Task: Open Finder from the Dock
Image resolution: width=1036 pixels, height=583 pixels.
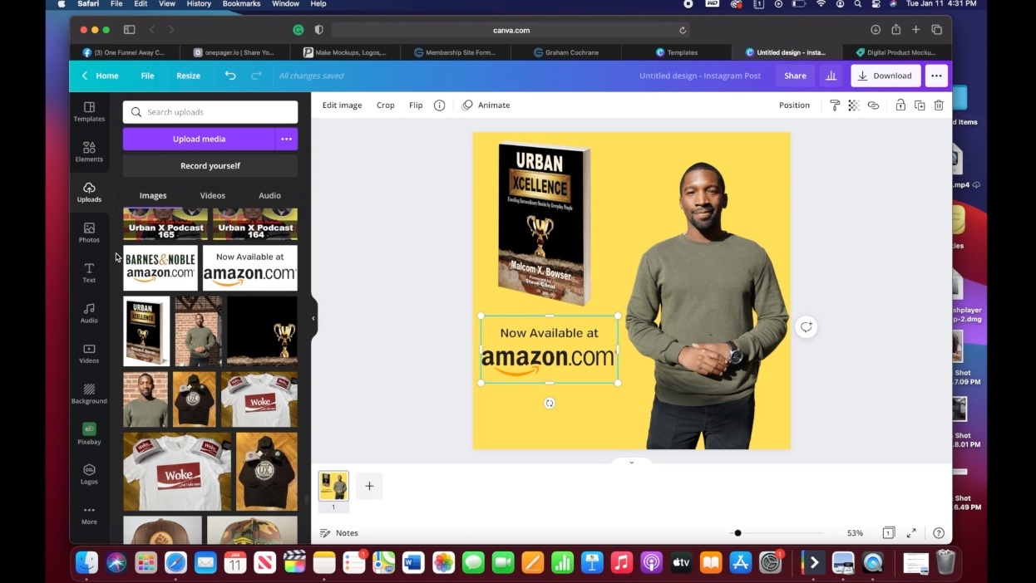Action: (x=86, y=562)
